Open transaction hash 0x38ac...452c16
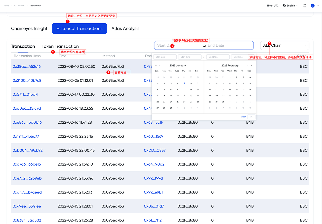 pyautogui.click(x=27, y=66)
